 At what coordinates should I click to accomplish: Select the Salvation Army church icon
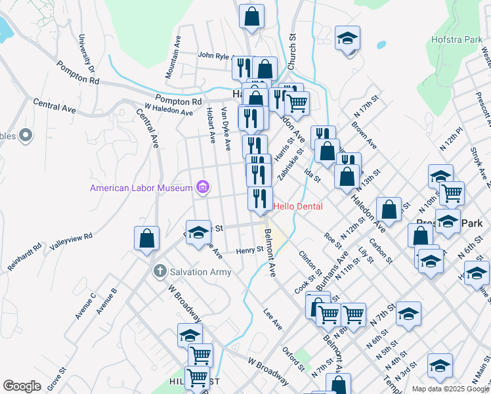click(159, 272)
